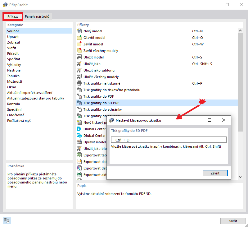Select the Vložit category
Viewport: 248px width, 227px height.
click(x=39, y=48)
